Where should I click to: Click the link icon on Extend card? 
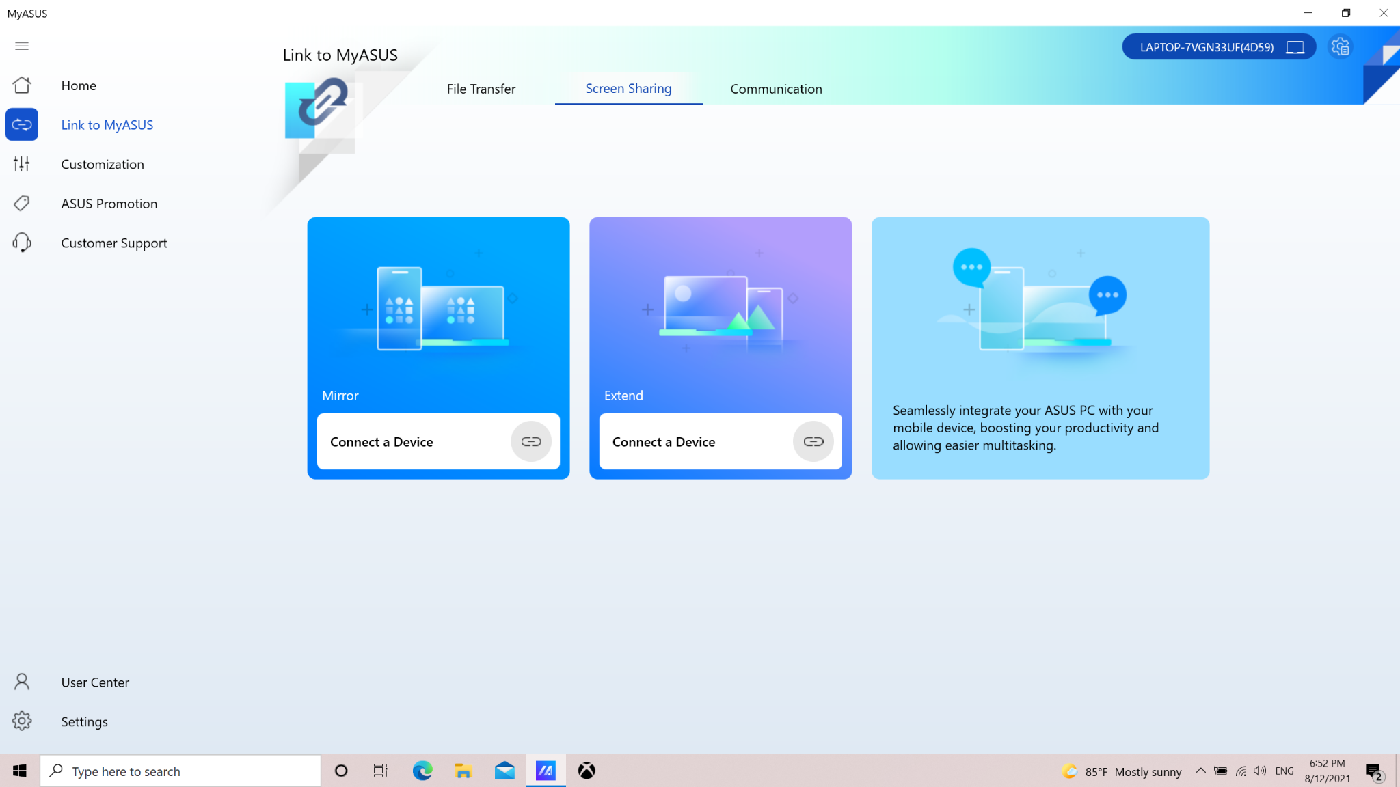(813, 441)
